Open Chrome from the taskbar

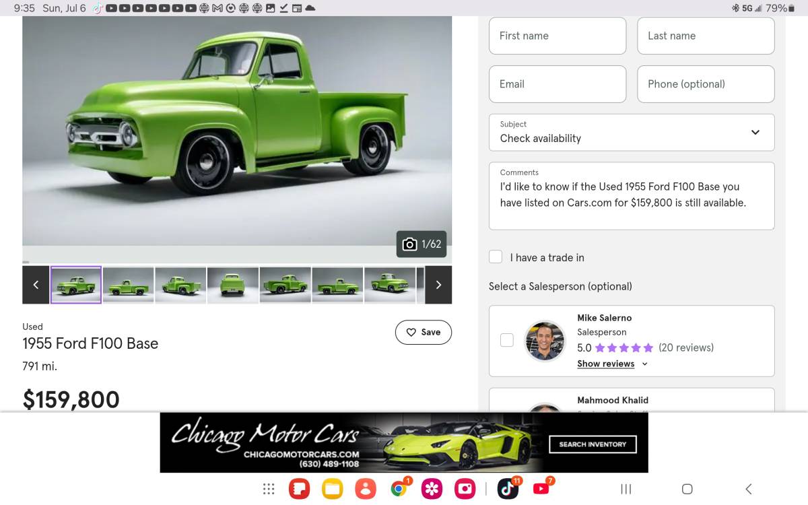(x=399, y=489)
